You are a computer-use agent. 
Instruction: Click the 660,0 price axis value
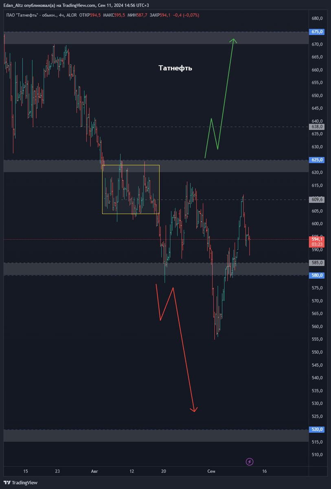pyautogui.click(x=317, y=70)
